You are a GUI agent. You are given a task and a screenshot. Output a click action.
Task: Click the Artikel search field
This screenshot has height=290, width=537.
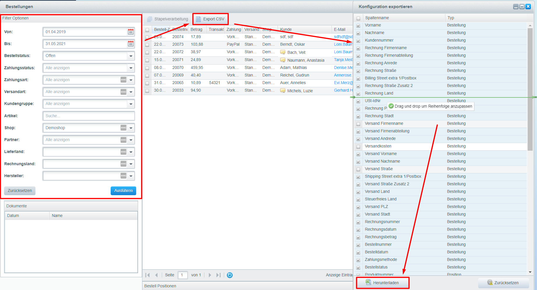pyautogui.click(x=89, y=116)
